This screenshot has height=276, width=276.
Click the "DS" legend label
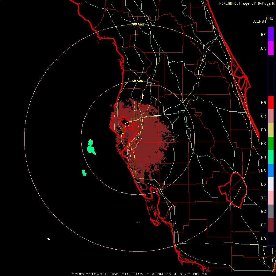point(263,184)
